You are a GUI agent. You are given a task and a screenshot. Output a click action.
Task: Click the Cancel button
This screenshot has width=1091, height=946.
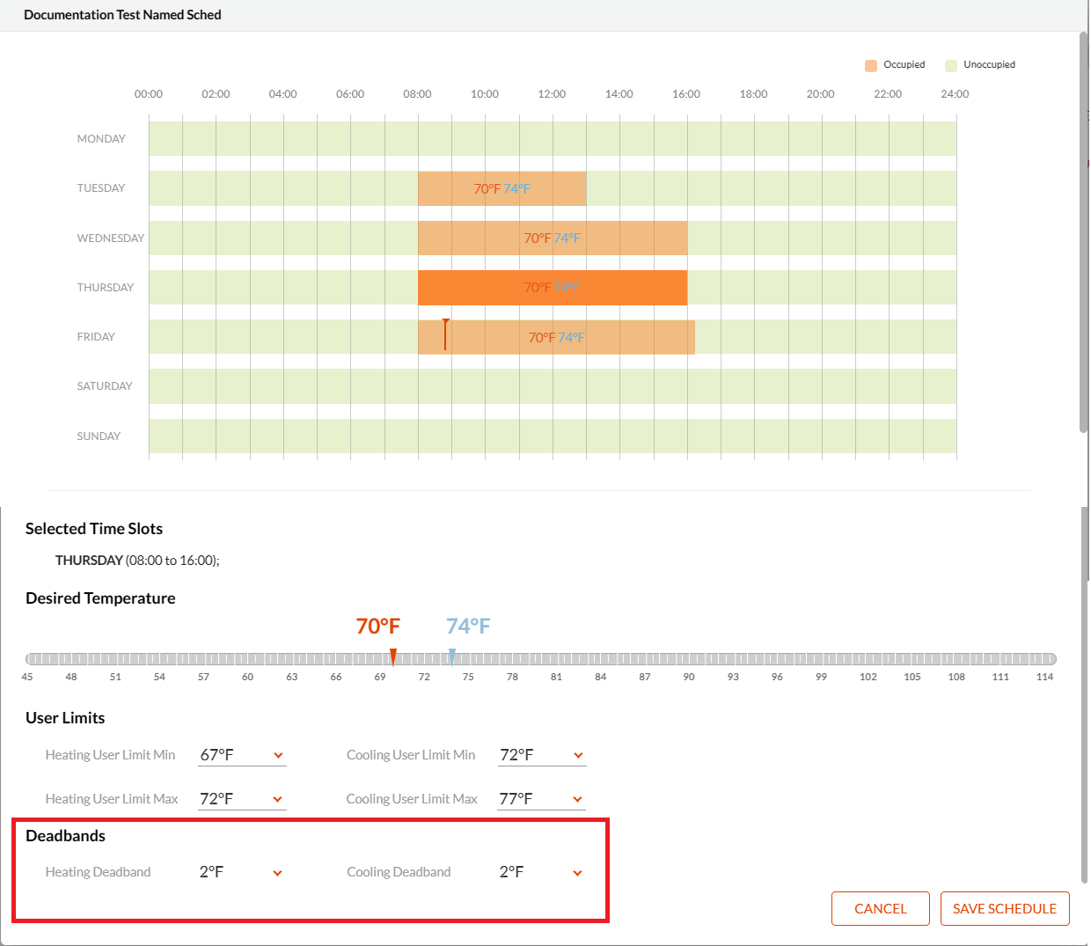(x=880, y=908)
